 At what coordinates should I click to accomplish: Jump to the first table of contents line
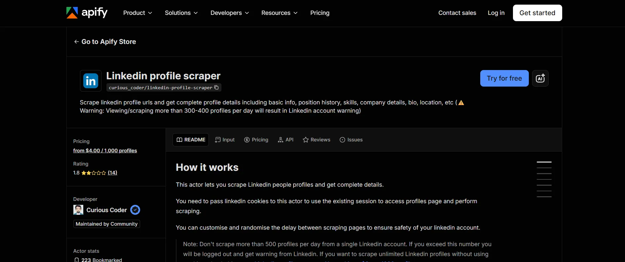point(544,162)
